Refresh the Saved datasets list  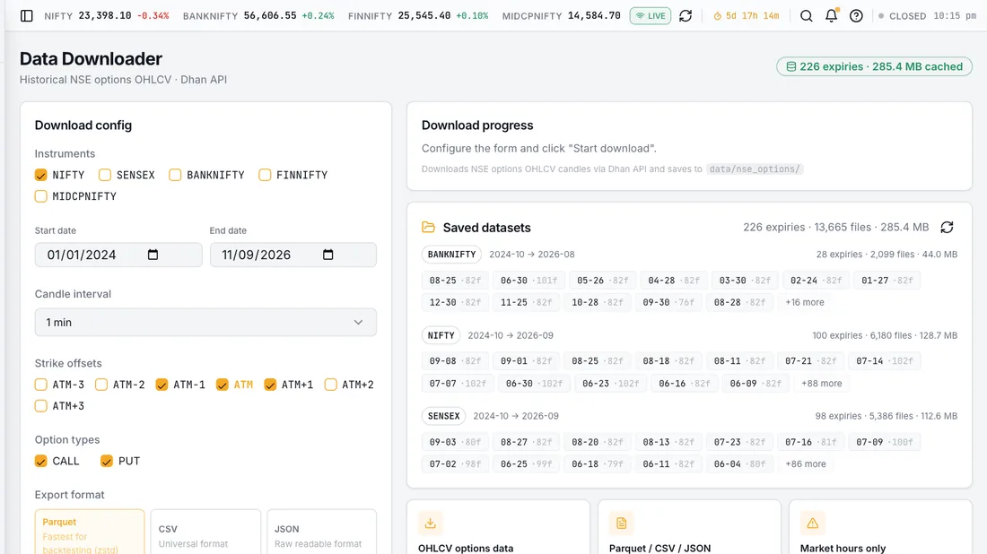point(947,227)
